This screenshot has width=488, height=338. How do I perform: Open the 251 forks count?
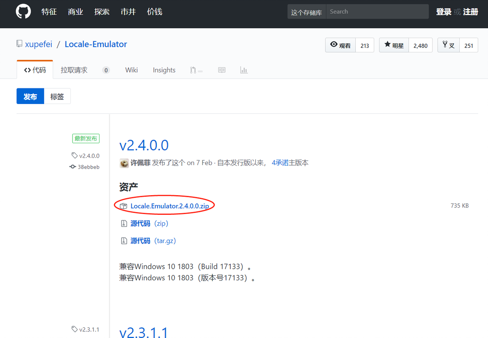point(469,45)
